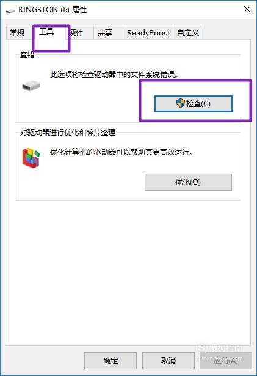Cancel with the 取消 button

168,361
